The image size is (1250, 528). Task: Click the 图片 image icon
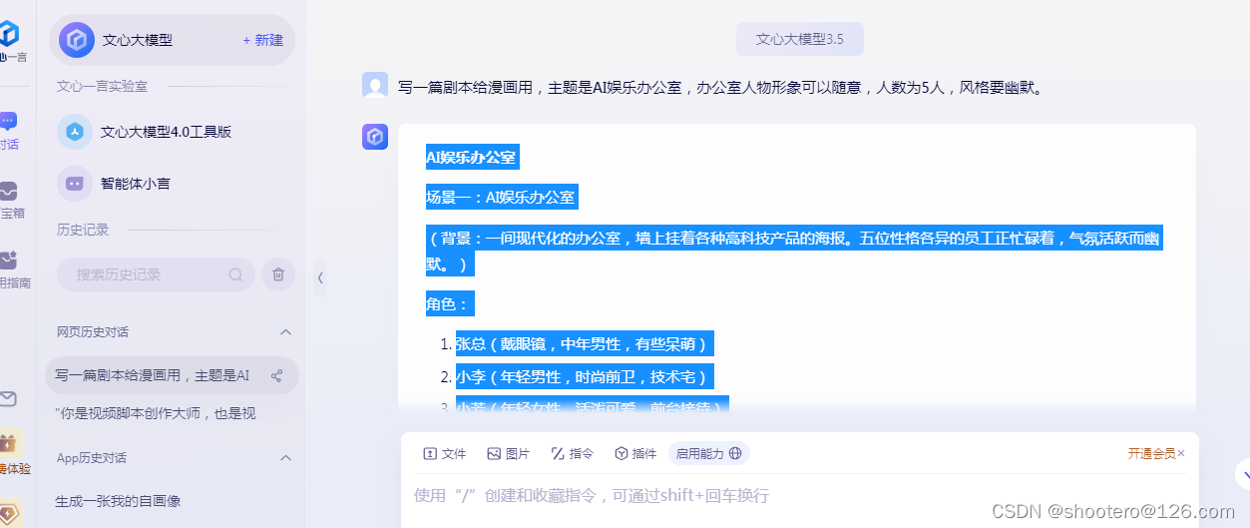[x=494, y=453]
